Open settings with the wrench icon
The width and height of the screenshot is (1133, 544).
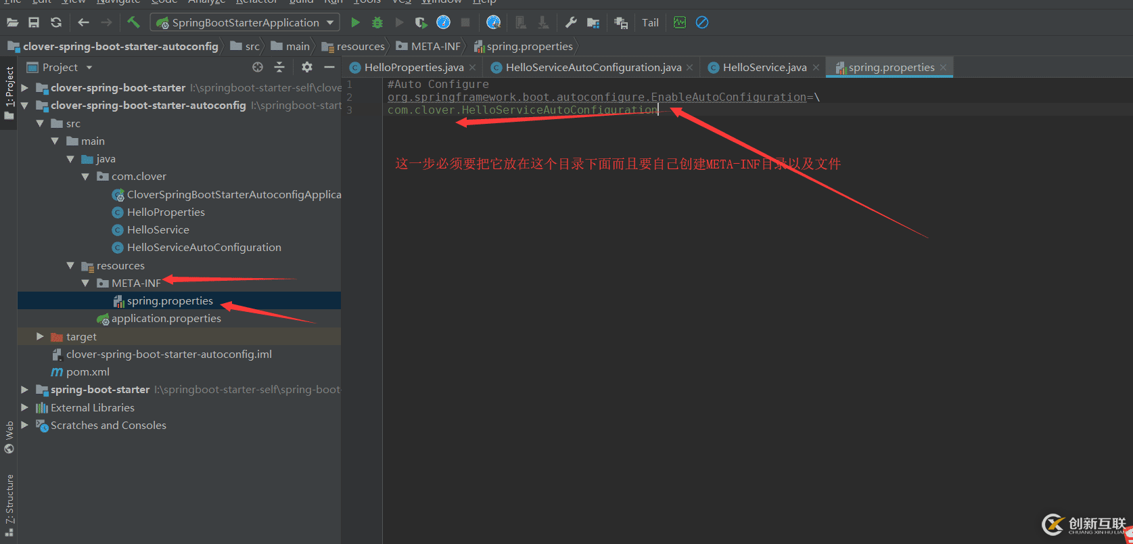pyautogui.click(x=571, y=22)
